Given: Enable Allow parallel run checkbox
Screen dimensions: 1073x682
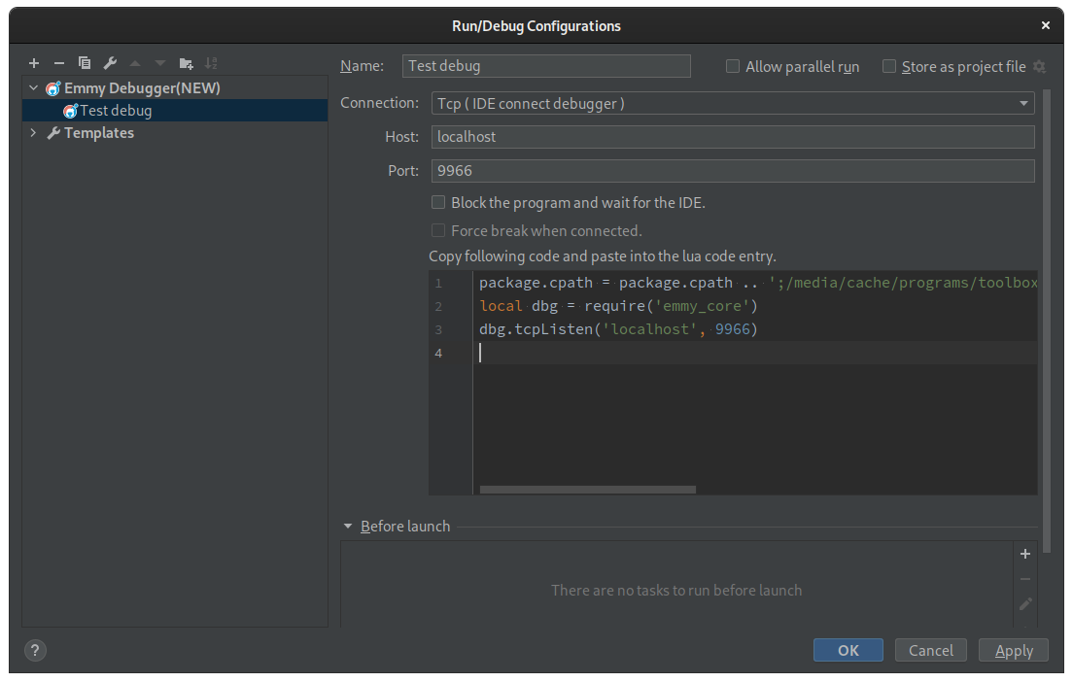Looking at the screenshot, I should (734, 67).
